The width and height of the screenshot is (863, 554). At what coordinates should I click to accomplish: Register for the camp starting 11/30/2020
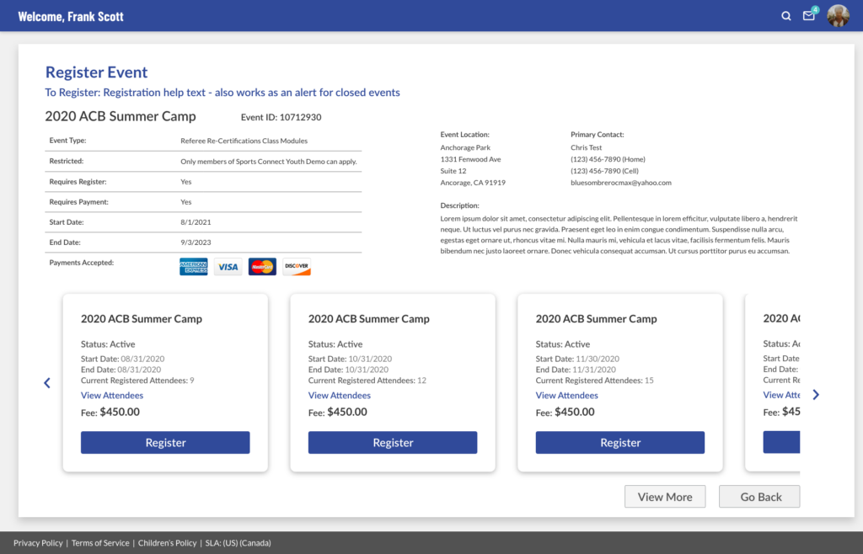pos(620,443)
